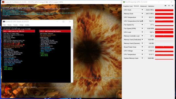Open the Help menu in GPU Shark
This screenshot has height=99, width=176.
tap(21, 25)
